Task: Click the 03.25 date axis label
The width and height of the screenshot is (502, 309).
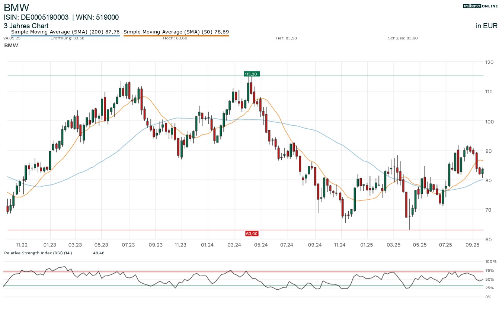Action: (x=393, y=245)
